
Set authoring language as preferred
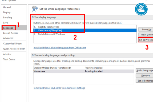click(x=144, y=81)
